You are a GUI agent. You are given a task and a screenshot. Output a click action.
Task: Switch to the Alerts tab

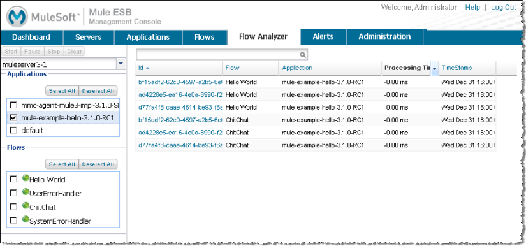tap(323, 37)
